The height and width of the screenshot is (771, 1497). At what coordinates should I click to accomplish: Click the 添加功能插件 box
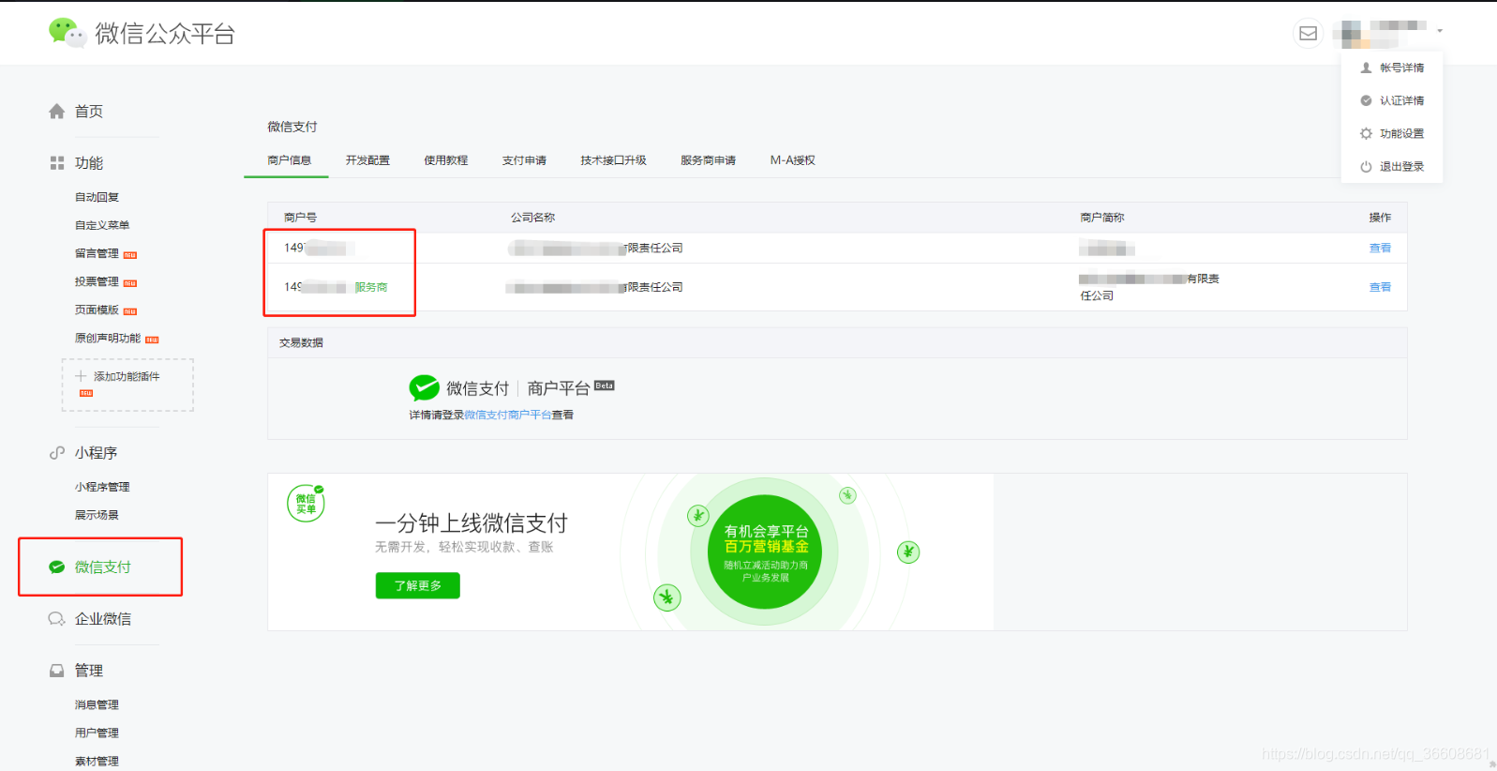point(127,385)
